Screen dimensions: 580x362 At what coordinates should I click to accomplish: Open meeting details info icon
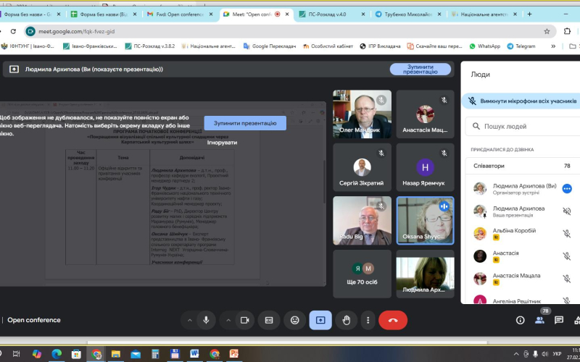[x=520, y=320]
